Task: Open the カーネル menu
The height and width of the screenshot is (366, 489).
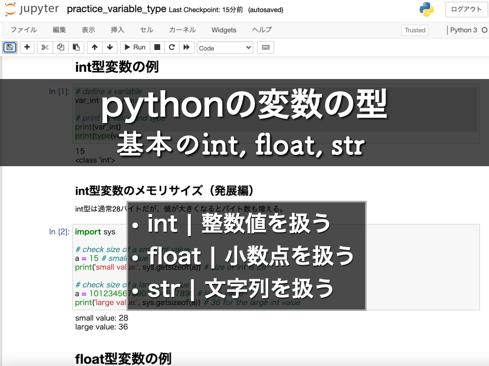Action: (x=182, y=30)
